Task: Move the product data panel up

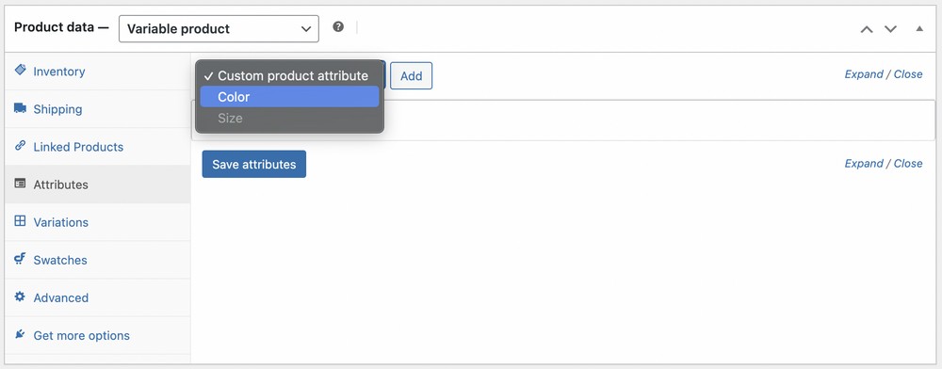Action: tap(867, 29)
